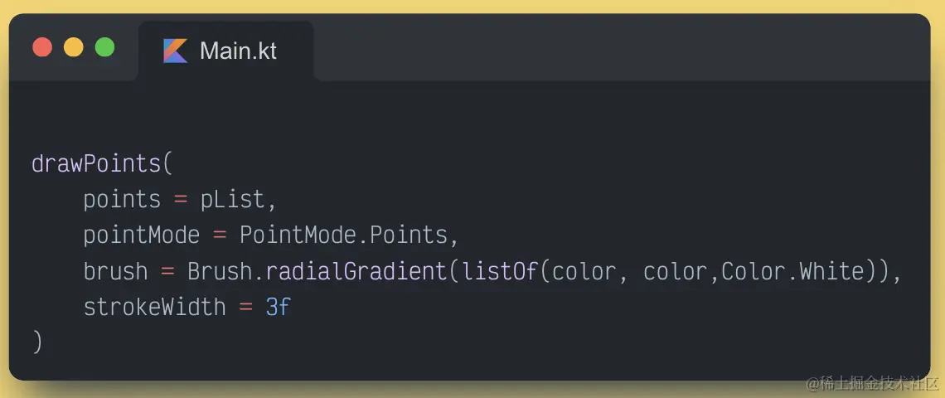Viewport: 945px width, 398px height.
Task: Click the 3f numeric literal
Action: point(279,307)
